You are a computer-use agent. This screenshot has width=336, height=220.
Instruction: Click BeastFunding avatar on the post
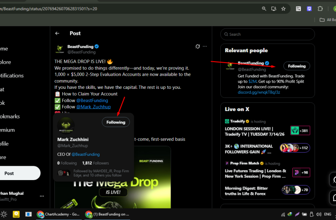(60, 49)
